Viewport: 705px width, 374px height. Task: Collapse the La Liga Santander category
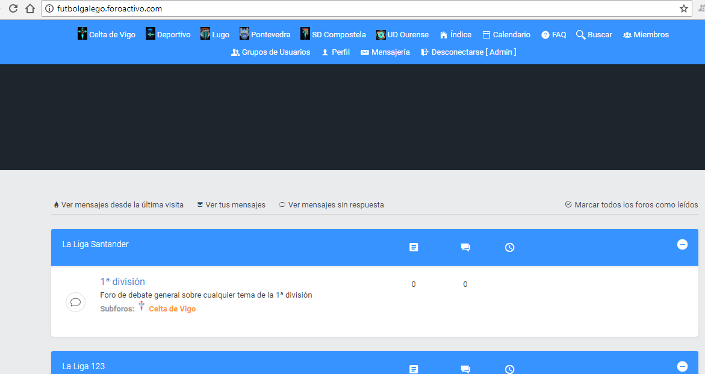tap(682, 244)
